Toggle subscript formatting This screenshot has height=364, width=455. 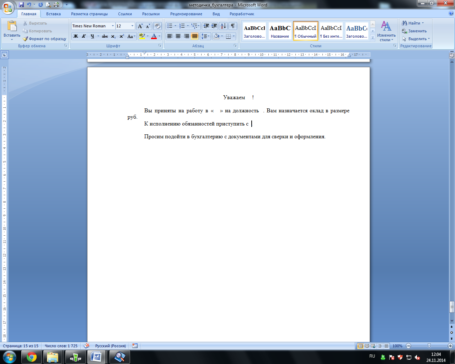click(x=113, y=36)
